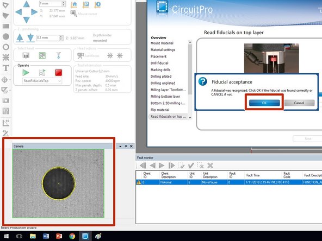The width and height of the screenshot is (322, 241).
Task: Go to previous fault in Fault monitor
Action: coord(153,166)
